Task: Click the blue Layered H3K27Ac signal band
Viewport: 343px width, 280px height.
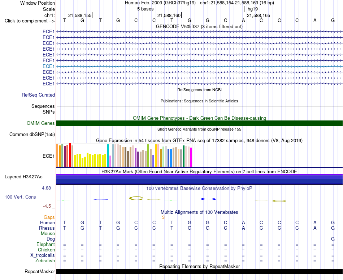Action: click(199, 179)
